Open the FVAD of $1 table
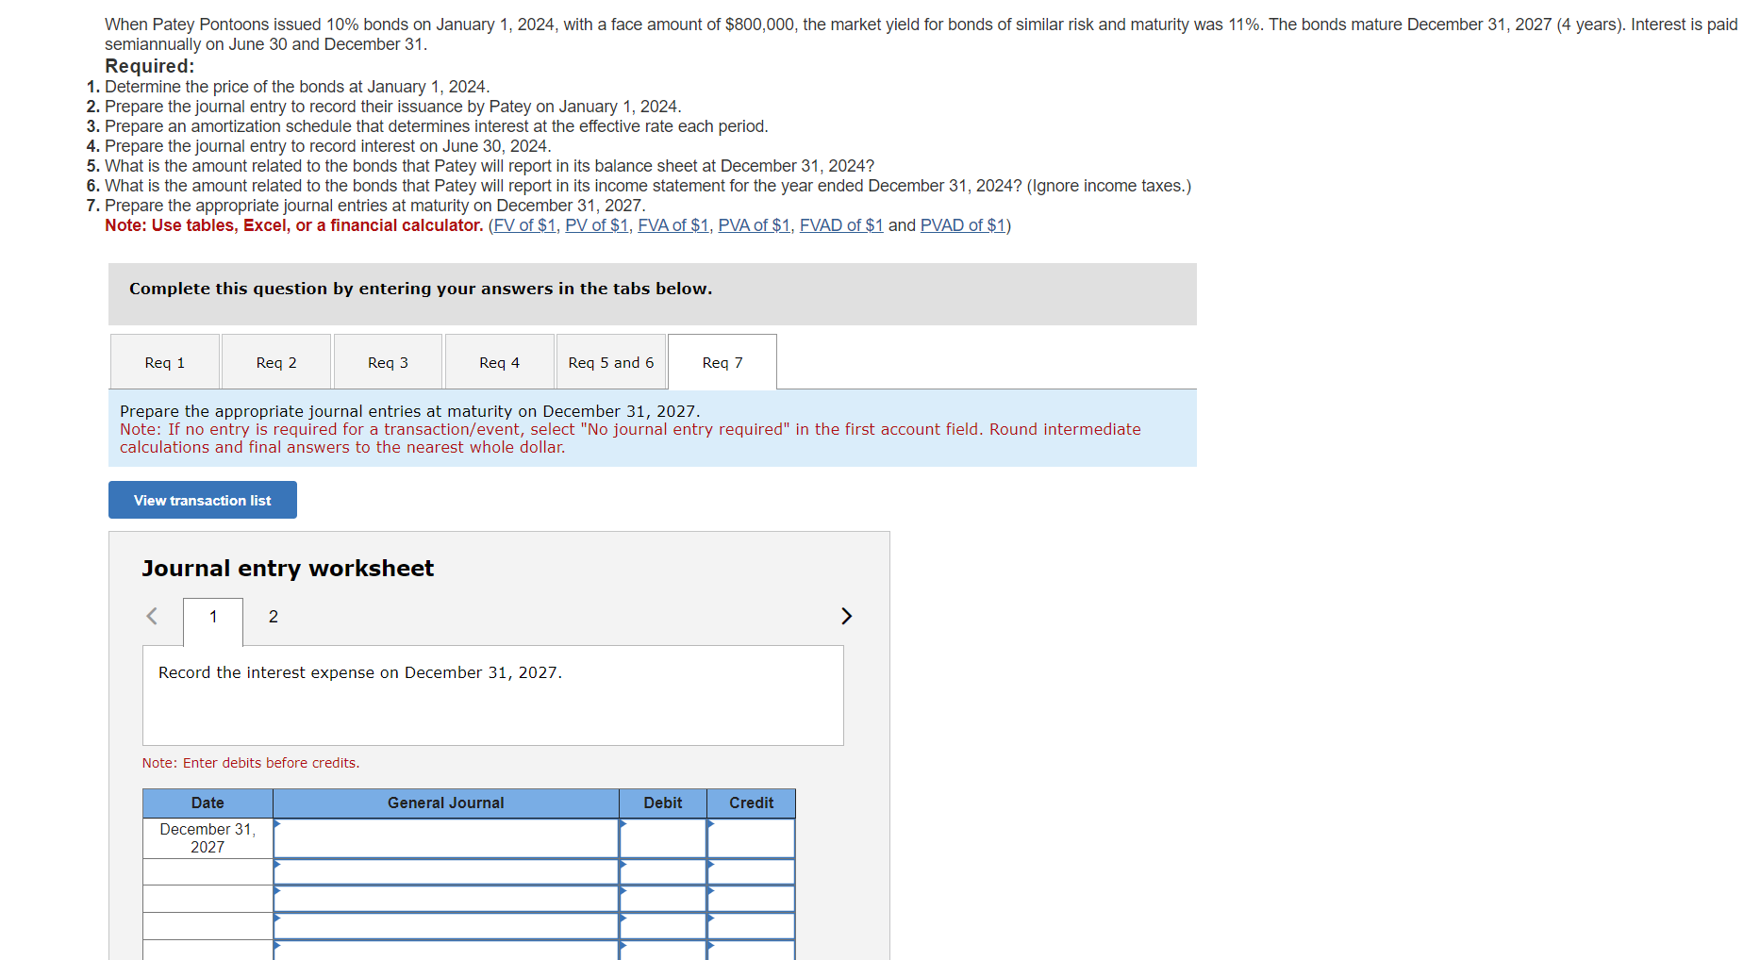 pyautogui.click(x=840, y=224)
